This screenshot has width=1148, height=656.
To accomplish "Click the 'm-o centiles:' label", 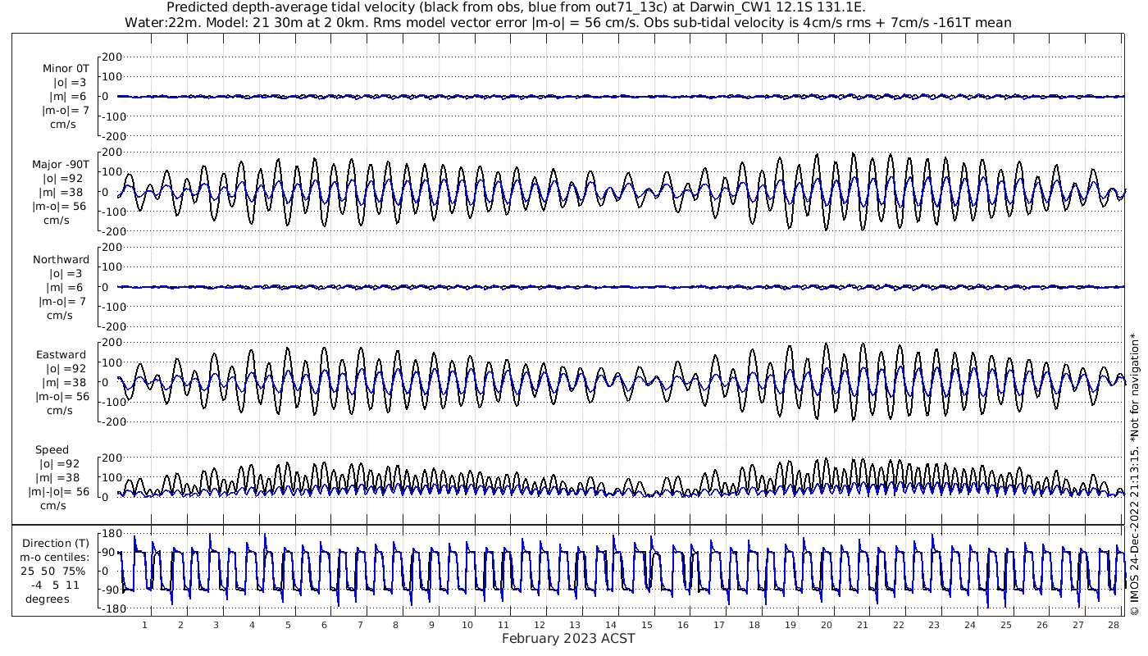I will (x=54, y=558).
